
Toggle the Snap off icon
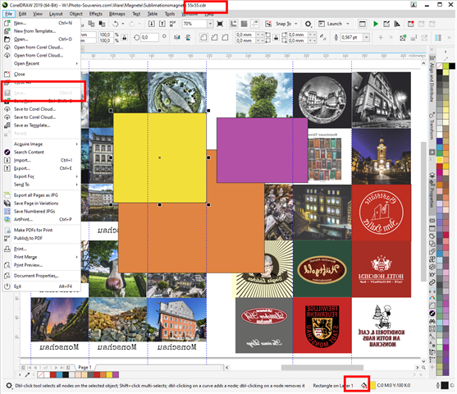pyautogui.click(x=267, y=24)
